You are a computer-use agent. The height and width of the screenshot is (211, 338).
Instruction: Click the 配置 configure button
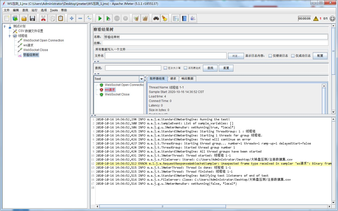(x=320, y=56)
